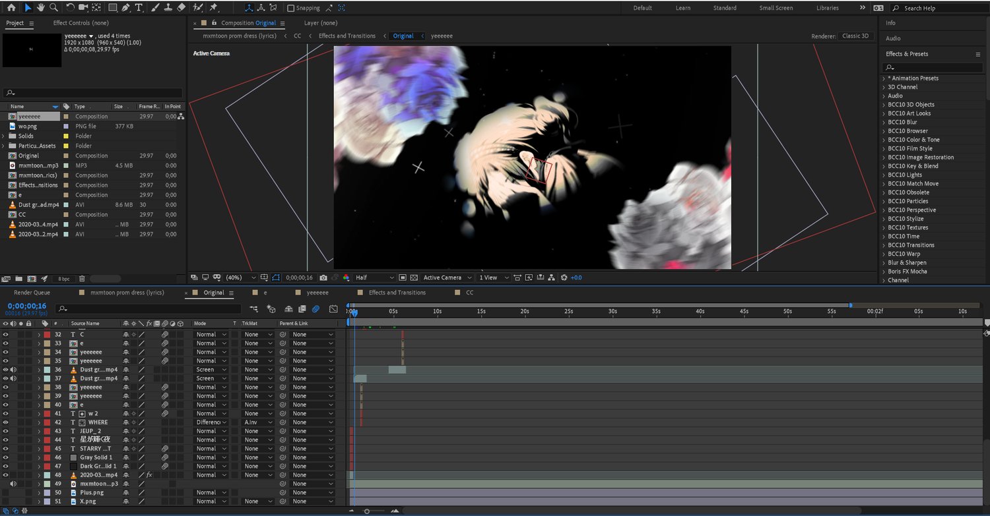Click the Graph Editor icon in timeline

click(x=333, y=308)
